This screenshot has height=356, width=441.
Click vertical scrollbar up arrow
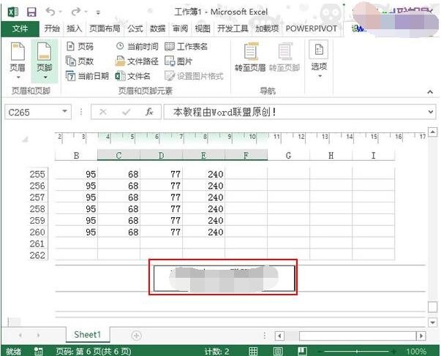pos(432,132)
